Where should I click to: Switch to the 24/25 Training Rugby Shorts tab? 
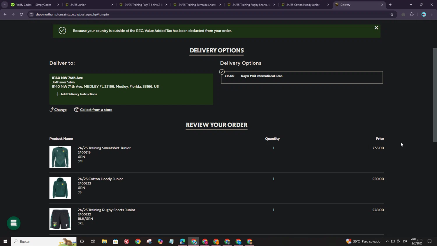coord(251,5)
